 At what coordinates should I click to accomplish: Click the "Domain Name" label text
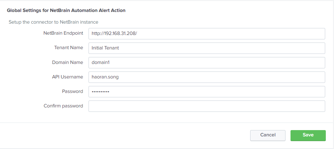pos(67,62)
